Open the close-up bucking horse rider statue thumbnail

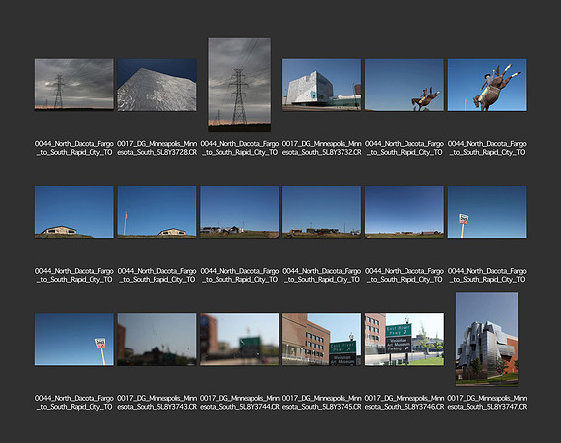[486, 86]
